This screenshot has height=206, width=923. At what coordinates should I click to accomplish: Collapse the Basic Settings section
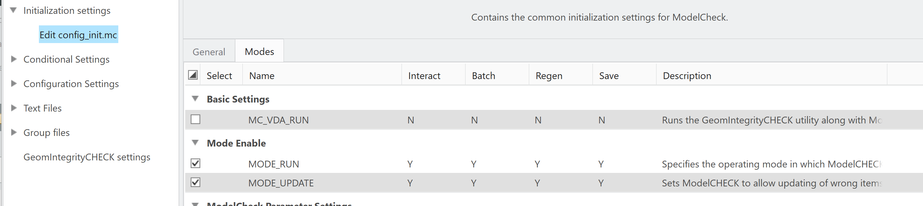[x=195, y=99]
